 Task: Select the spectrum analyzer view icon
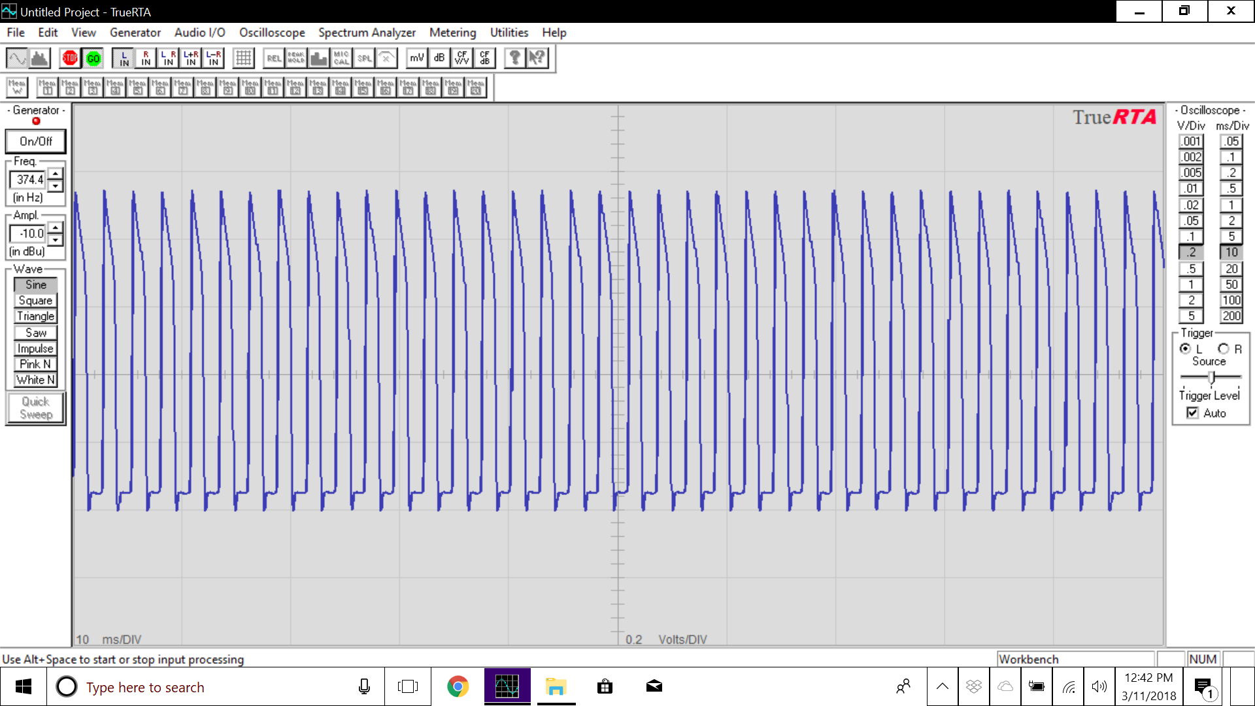pyautogui.click(x=41, y=59)
